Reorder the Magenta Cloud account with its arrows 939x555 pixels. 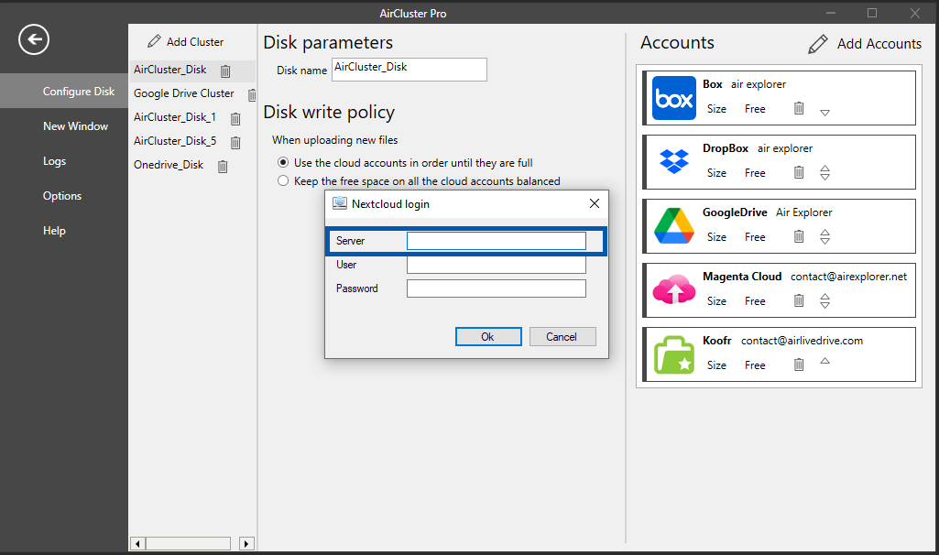tap(824, 300)
